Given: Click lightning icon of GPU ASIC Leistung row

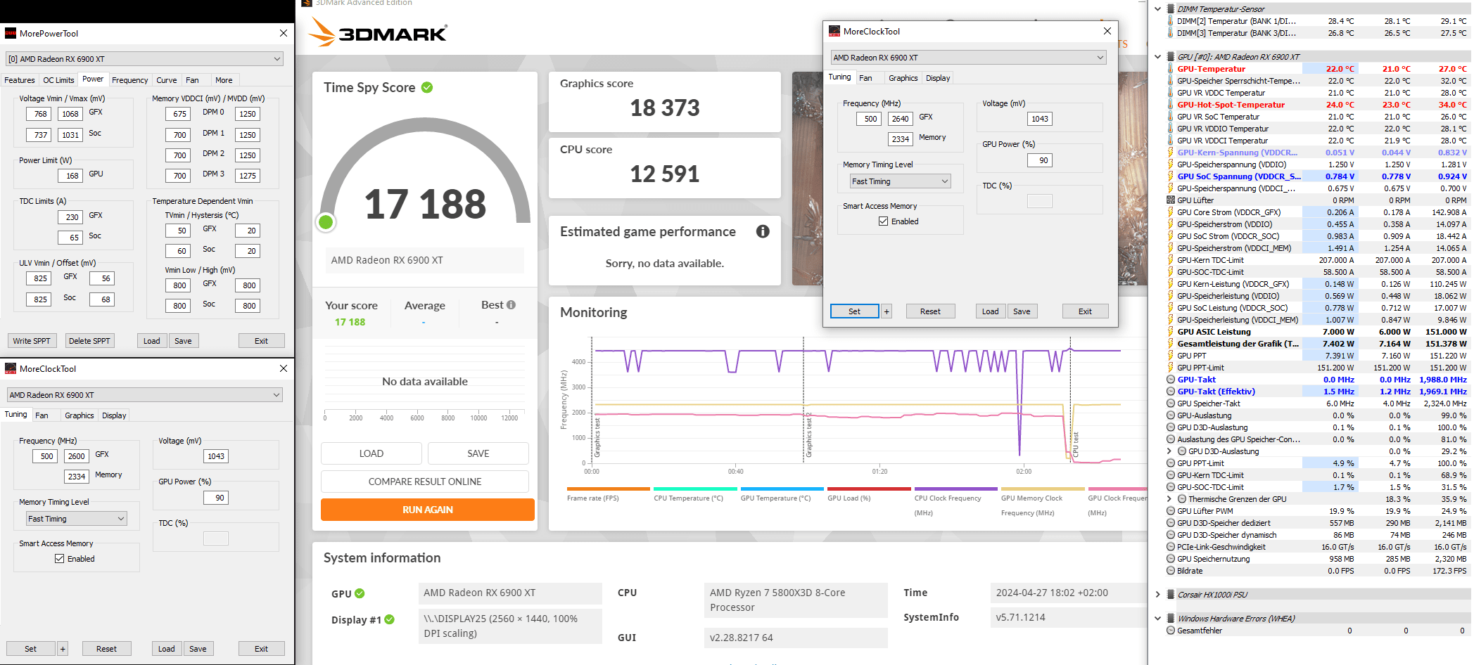Looking at the screenshot, I should click(1171, 332).
